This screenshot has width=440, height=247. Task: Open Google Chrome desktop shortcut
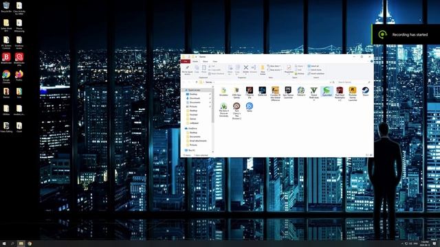tap(6, 77)
